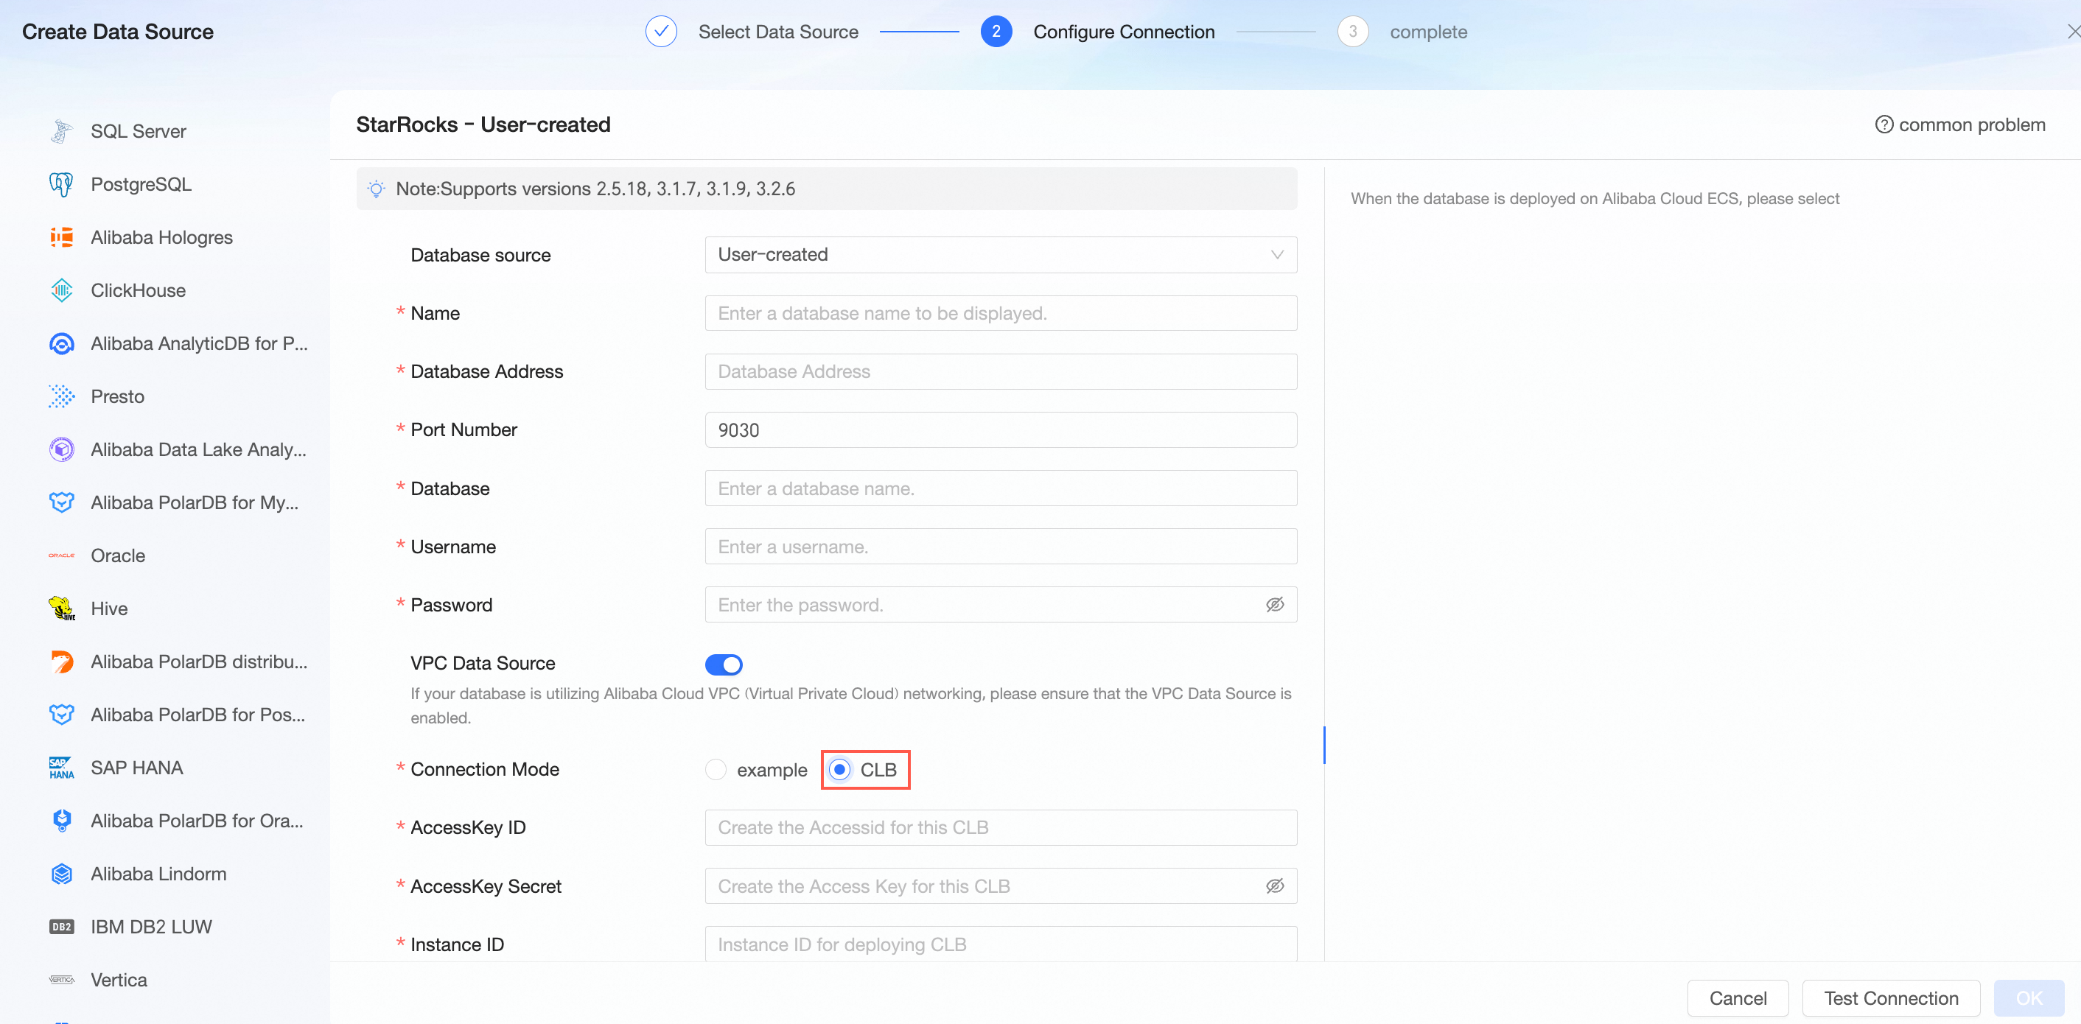This screenshot has height=1024, width=2081.
Task: Go back to Select Data Source step
Action: [777, 32]
